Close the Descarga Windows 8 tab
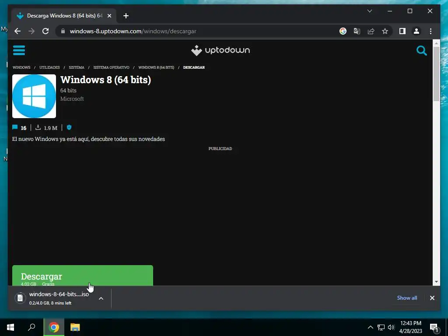Viewport: 448px width, 336px height. coord(109,16)
